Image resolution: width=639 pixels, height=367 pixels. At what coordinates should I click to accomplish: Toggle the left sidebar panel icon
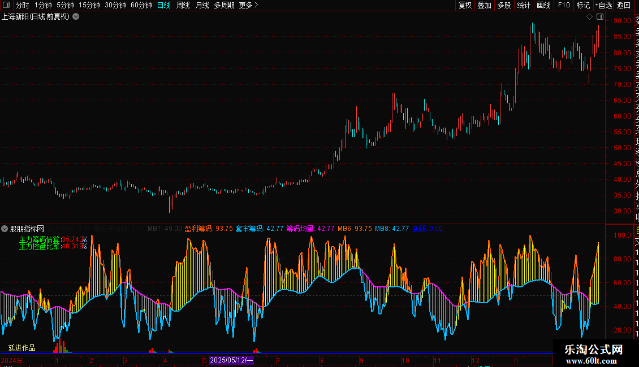click(x=6, y=5)
